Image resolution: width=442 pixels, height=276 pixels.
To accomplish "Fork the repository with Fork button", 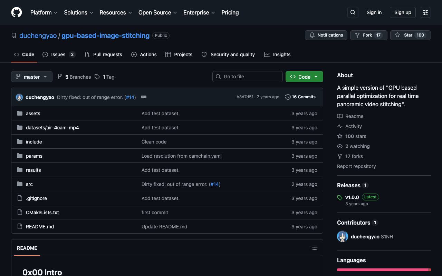I will coord(369,35).
